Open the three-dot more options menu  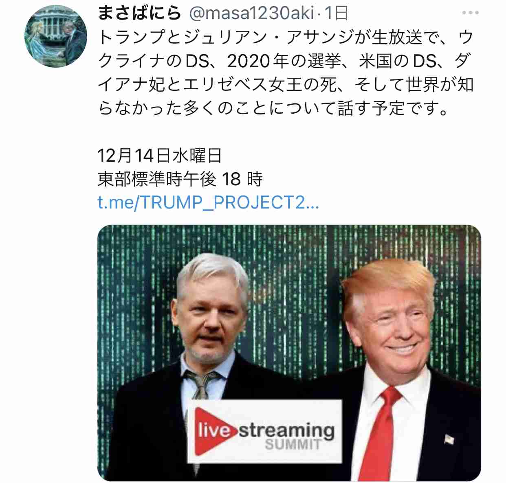click(x=470, y=13)
